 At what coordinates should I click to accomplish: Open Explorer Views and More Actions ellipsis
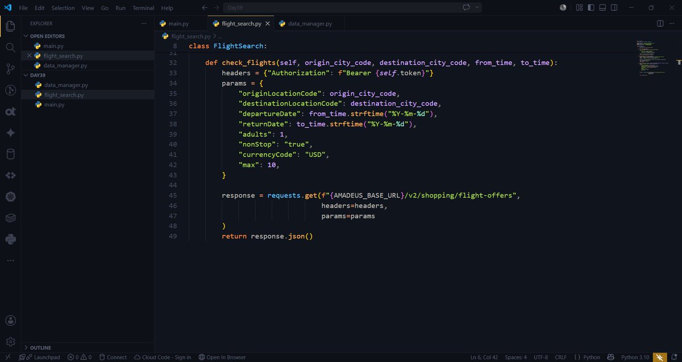[x=144, y=24]
